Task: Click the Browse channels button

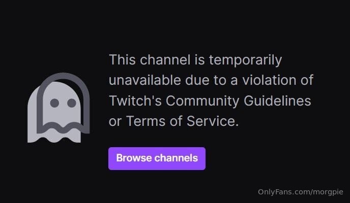Action: tap(157, 158)
